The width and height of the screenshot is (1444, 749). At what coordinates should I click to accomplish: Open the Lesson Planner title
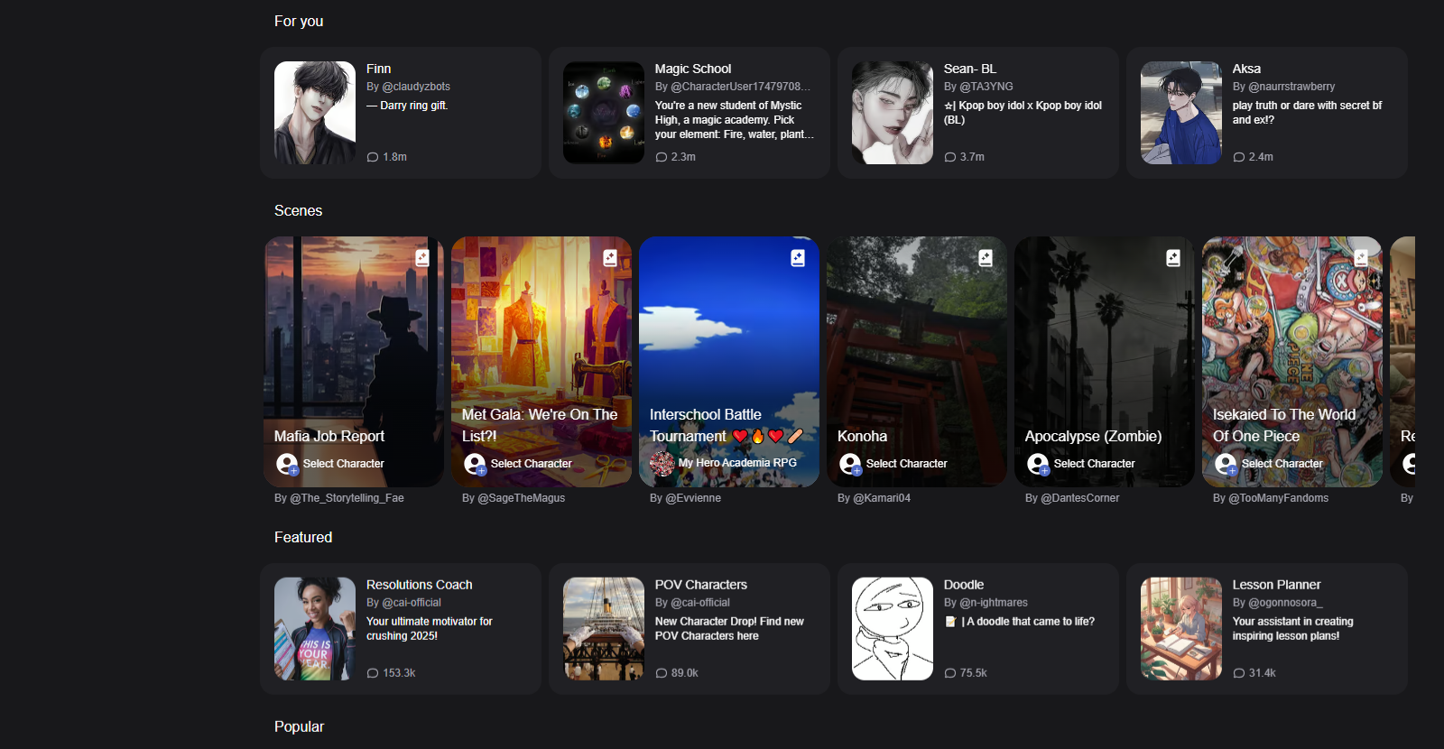coord(1277,585)
